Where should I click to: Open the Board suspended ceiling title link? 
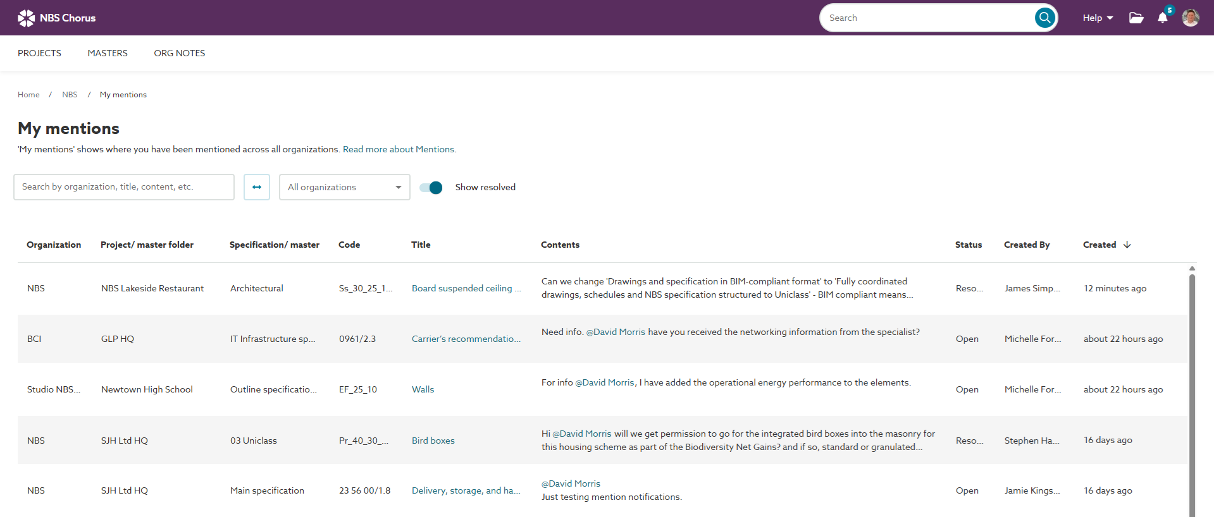(x=466, y=288)
